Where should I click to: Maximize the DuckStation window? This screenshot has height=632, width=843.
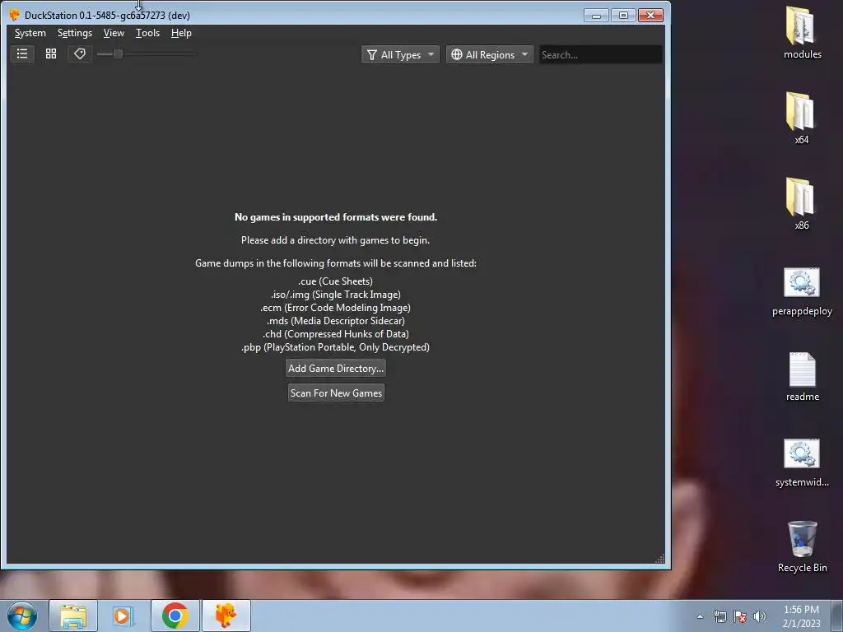pos(623,15)
